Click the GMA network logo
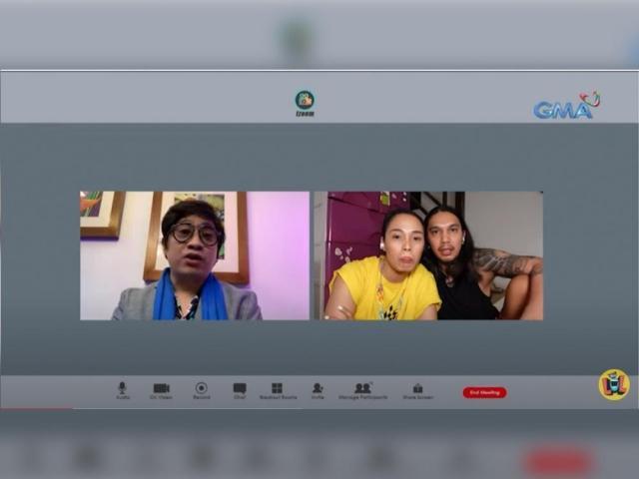The image size is (639, 479). [566, 107]
